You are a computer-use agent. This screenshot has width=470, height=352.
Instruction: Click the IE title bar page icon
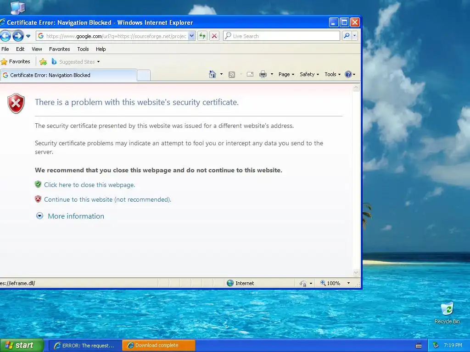coord(3,22)
